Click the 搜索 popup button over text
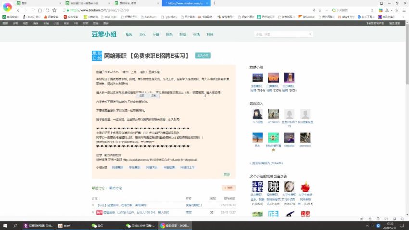 [x=142, y=96]
